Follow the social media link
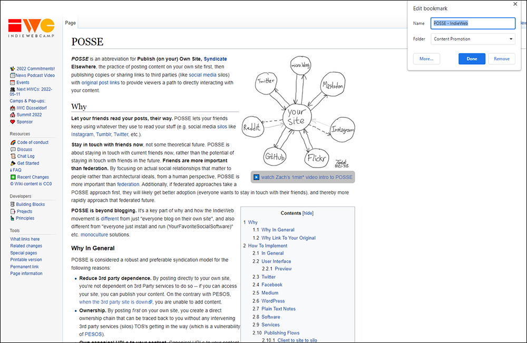Image resolution: width=527 pixels, height=343 pixels. point(202,75)
